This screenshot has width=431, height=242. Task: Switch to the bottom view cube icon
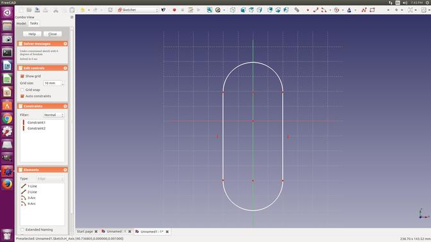278,10
